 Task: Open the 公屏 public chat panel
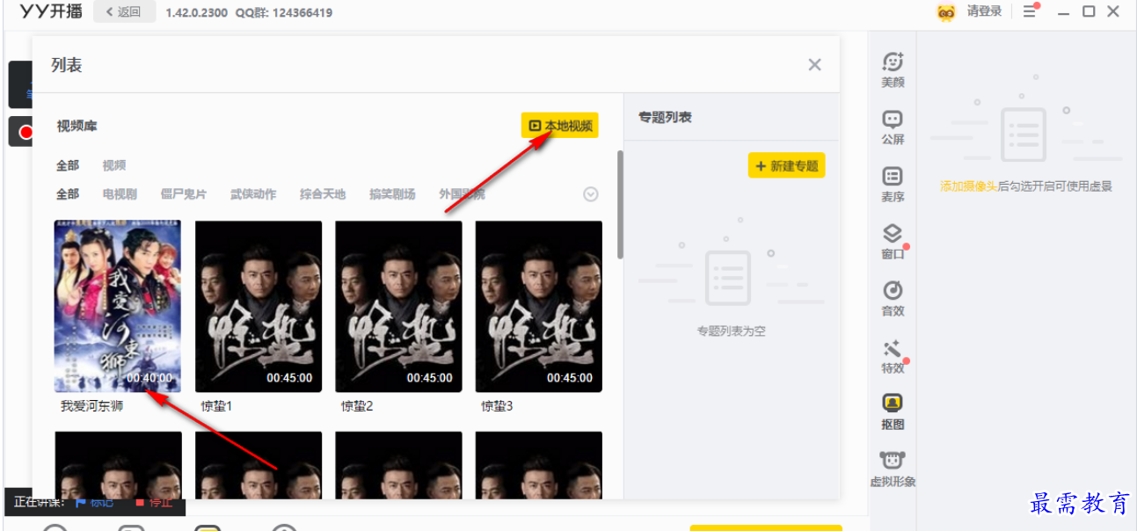click(893, 127)
